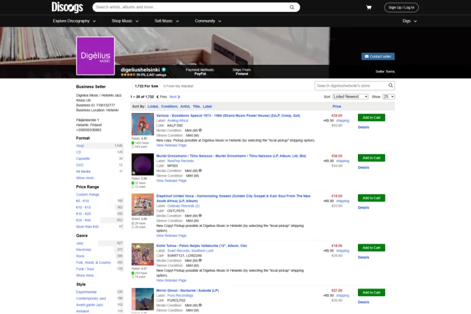Open Details for Kohti Tuhoa listing
Image resolution: width=471 pixels, height=314 pixels.
[363, 257]
